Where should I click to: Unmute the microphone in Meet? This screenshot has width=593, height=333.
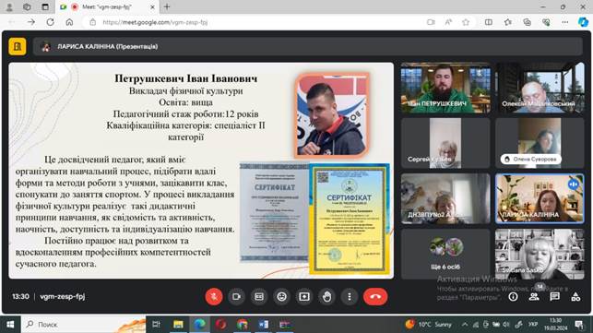[x=214, y=297]
